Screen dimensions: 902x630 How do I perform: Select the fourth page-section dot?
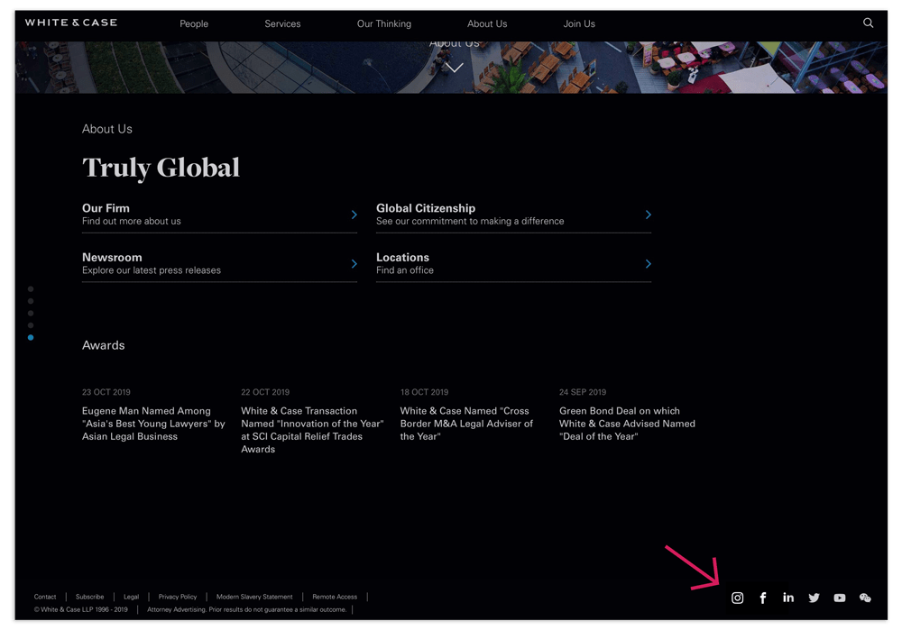tap(31, 325)
